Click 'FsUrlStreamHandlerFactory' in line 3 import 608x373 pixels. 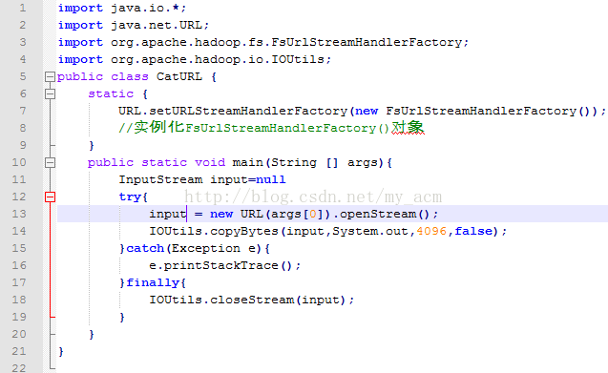click(x=367, y=42)
